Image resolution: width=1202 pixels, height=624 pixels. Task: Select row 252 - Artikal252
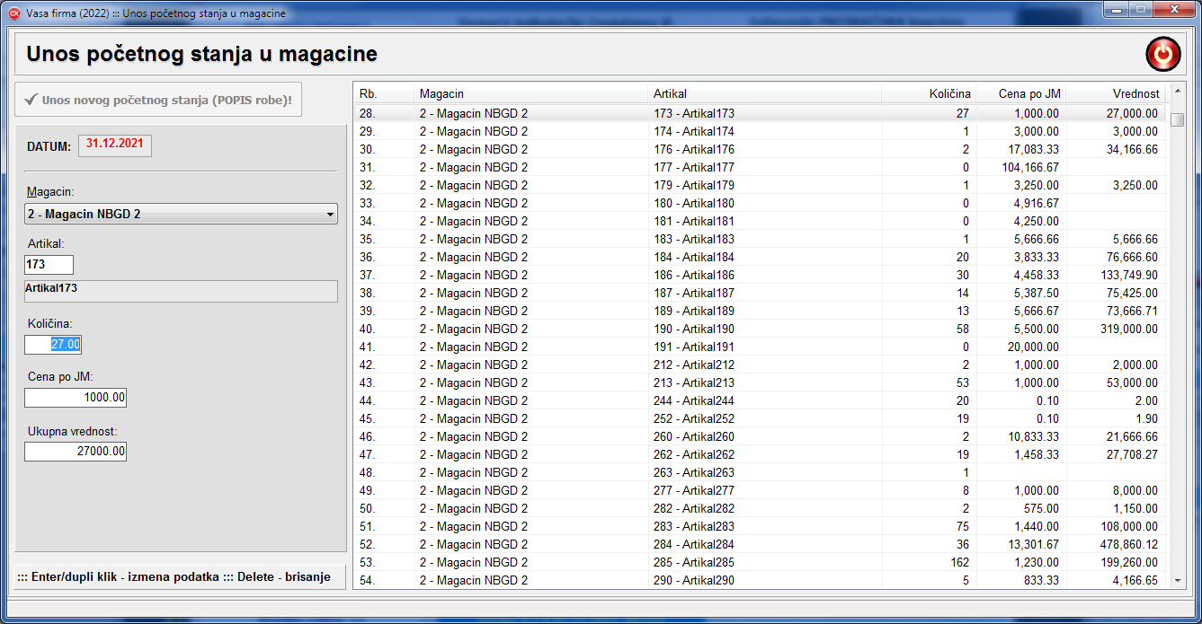760,418
